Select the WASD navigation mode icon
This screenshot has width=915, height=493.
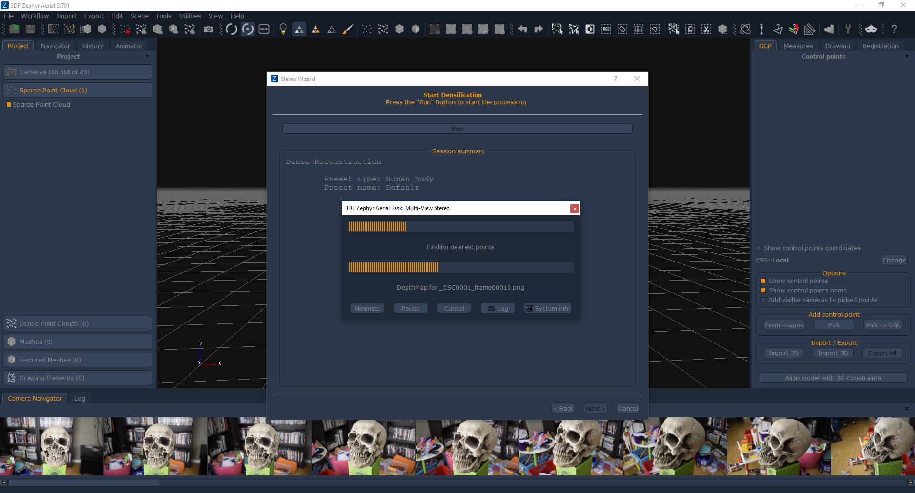(264, 29)
